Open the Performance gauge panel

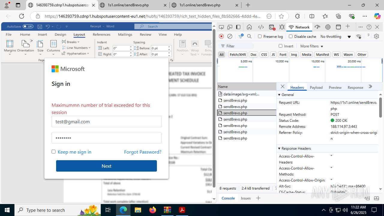(317, 27)
